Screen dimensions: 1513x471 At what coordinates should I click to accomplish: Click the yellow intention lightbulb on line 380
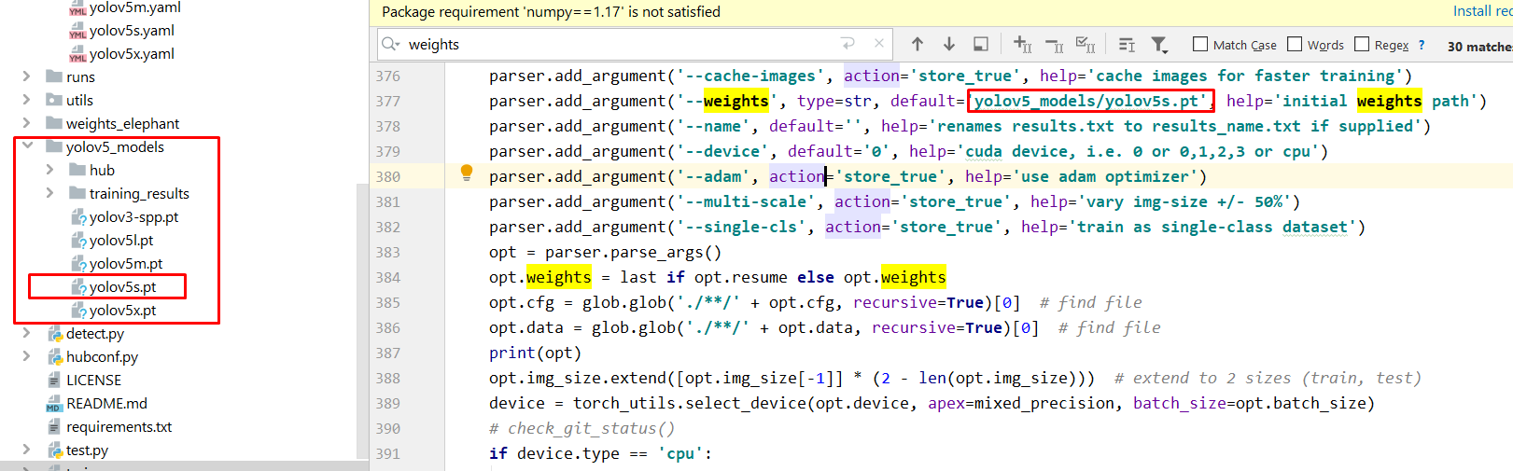pyautogui.click(x=467, y=173)
